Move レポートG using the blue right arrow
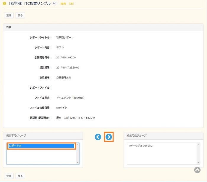 [x=109, y=137]
